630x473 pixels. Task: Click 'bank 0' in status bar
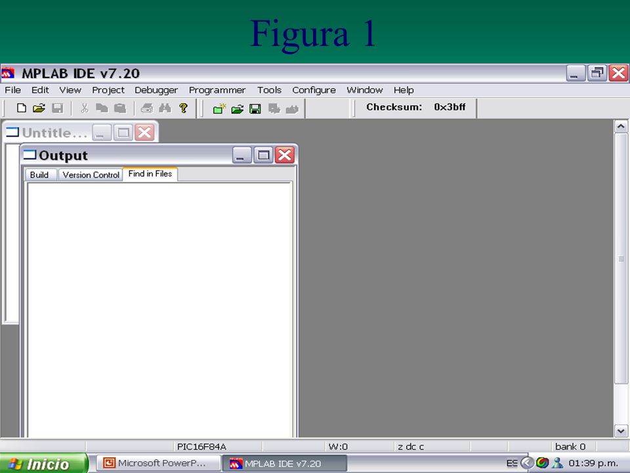(570, 447)
